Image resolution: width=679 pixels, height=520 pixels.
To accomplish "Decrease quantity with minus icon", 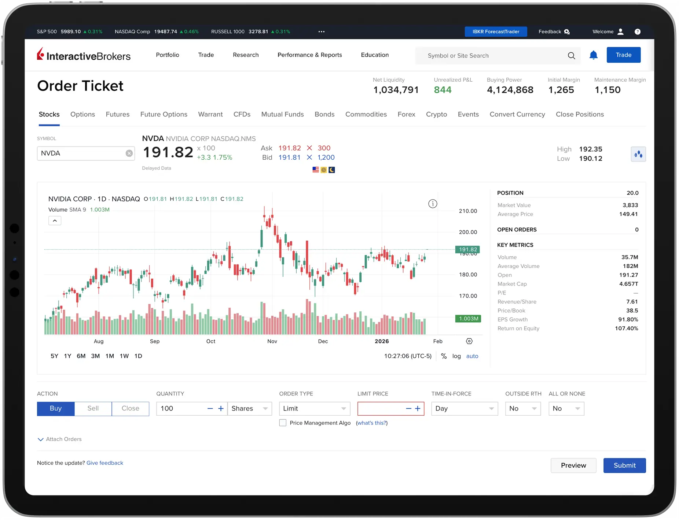I will click(x=210, y=409).
